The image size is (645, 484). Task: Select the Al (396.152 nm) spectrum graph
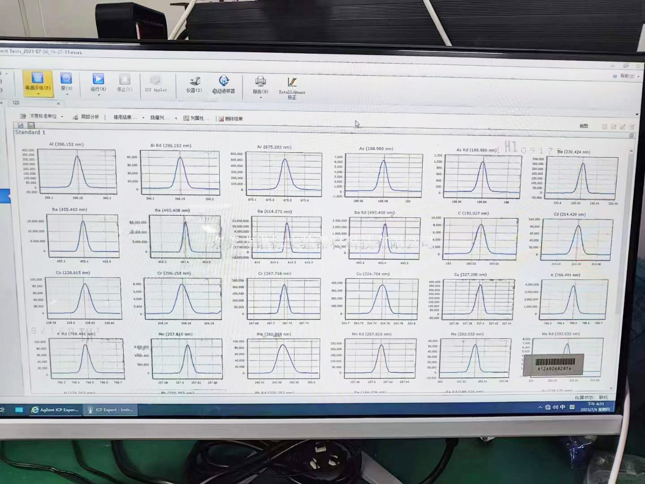tap(77, 172)
